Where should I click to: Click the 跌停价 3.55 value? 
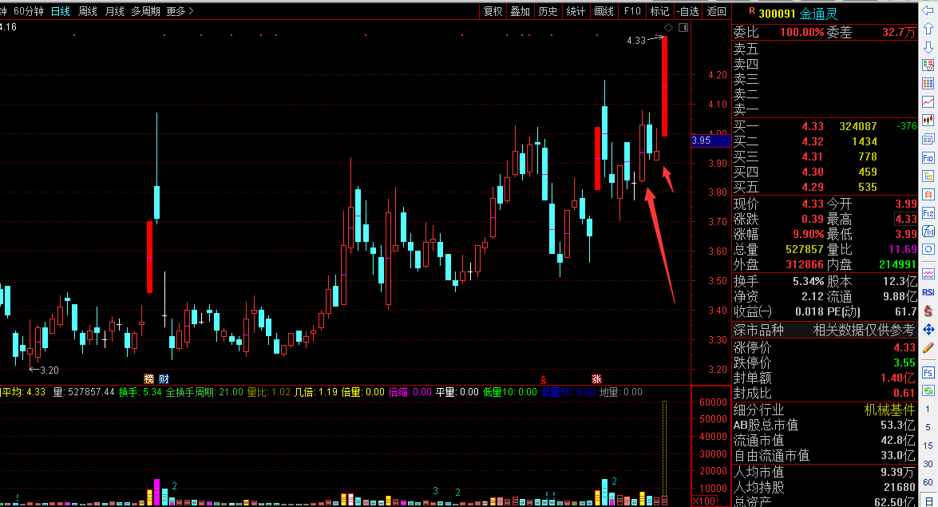click(904, 362)
